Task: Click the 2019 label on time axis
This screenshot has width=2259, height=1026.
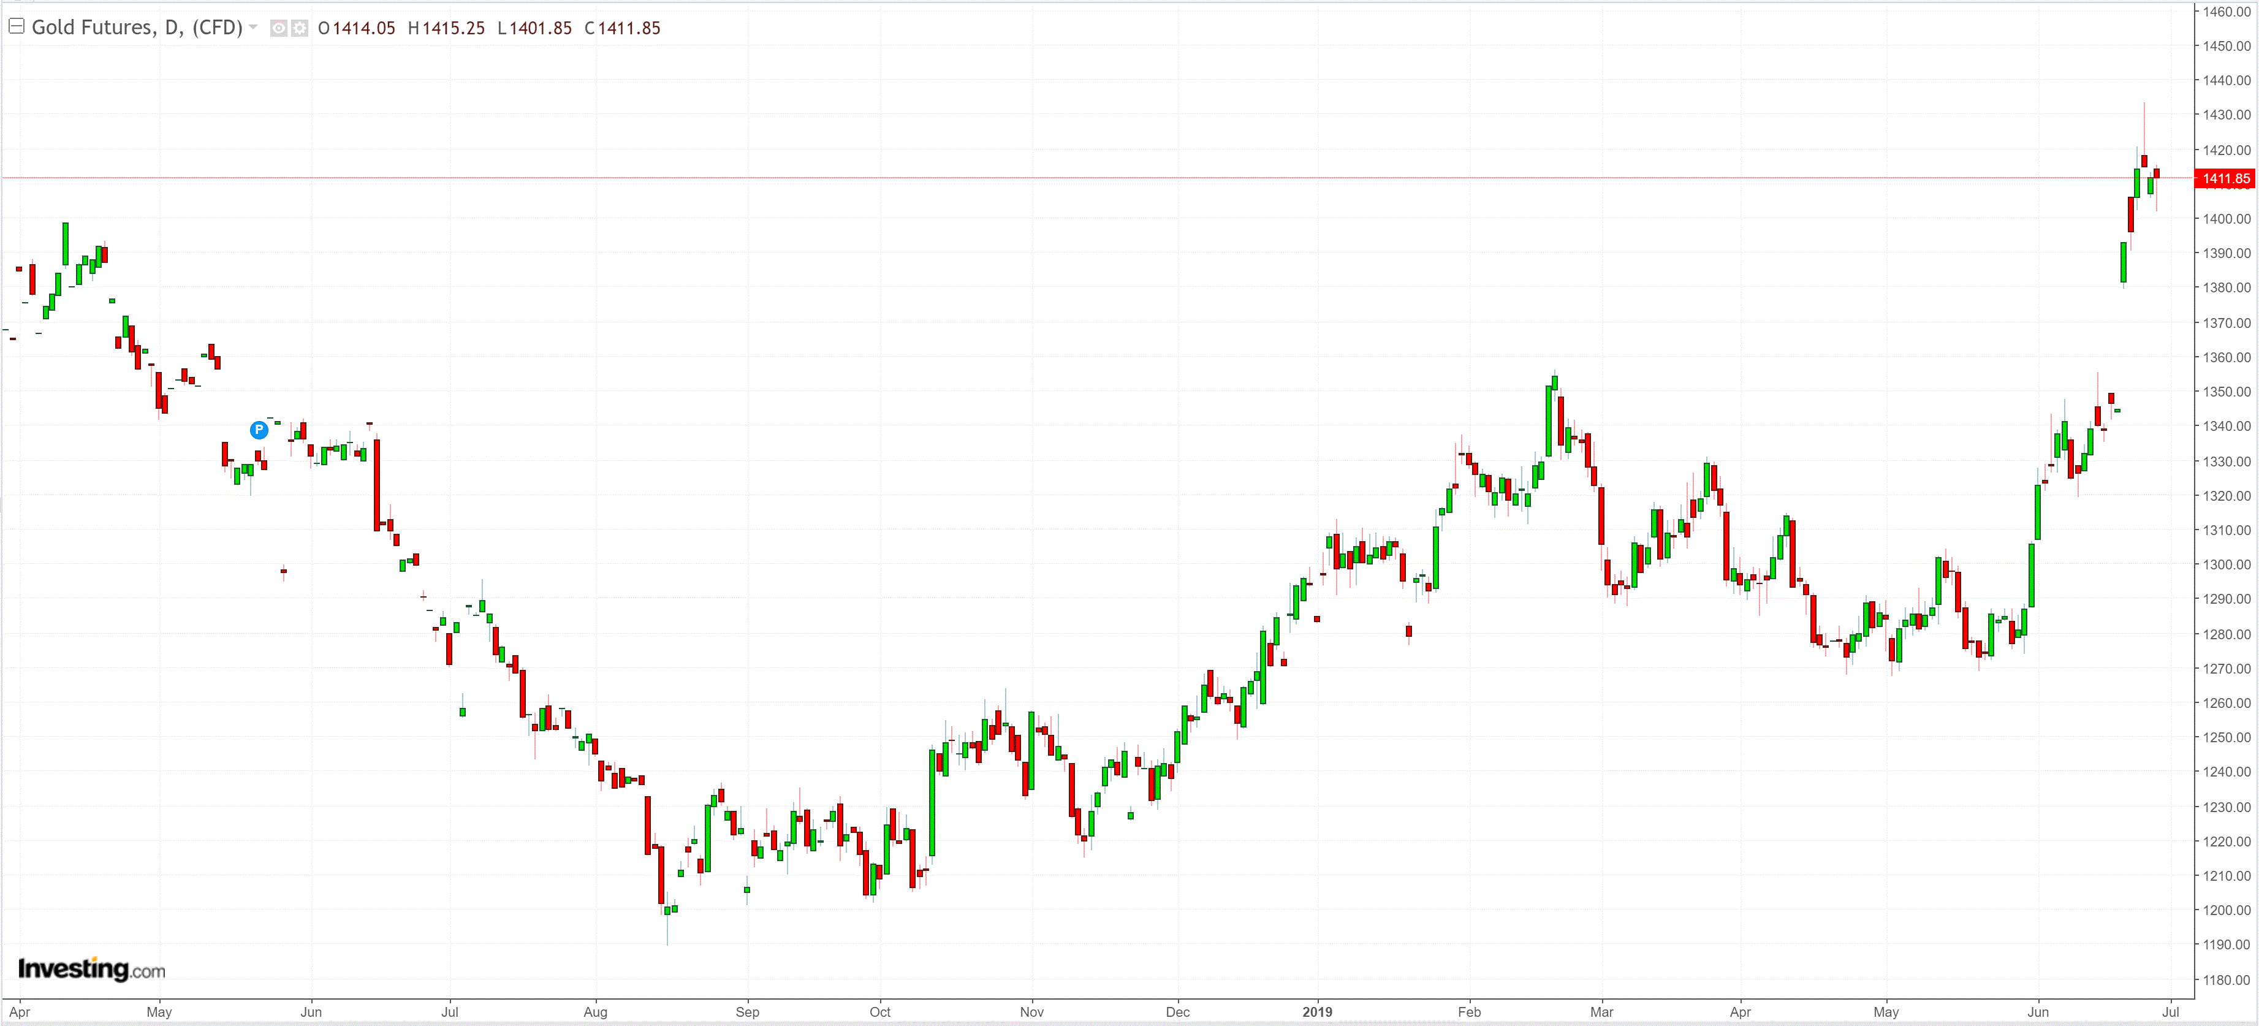Action: [1316, 1012]
